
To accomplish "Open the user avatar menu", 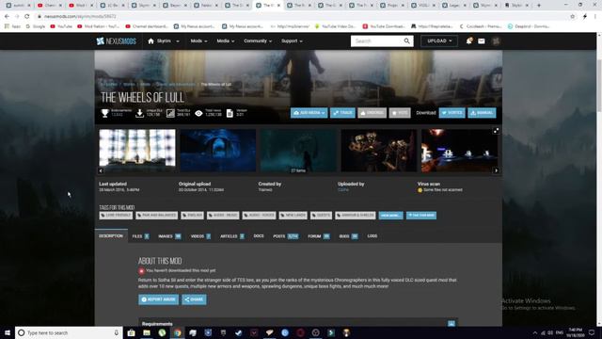I will 496,41.
